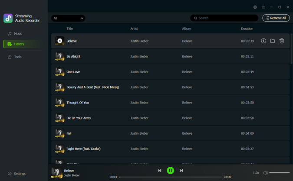Screen dimensions: 293x181
Task: Click the track list vertical scrollbar
Action: coord(291,49)
